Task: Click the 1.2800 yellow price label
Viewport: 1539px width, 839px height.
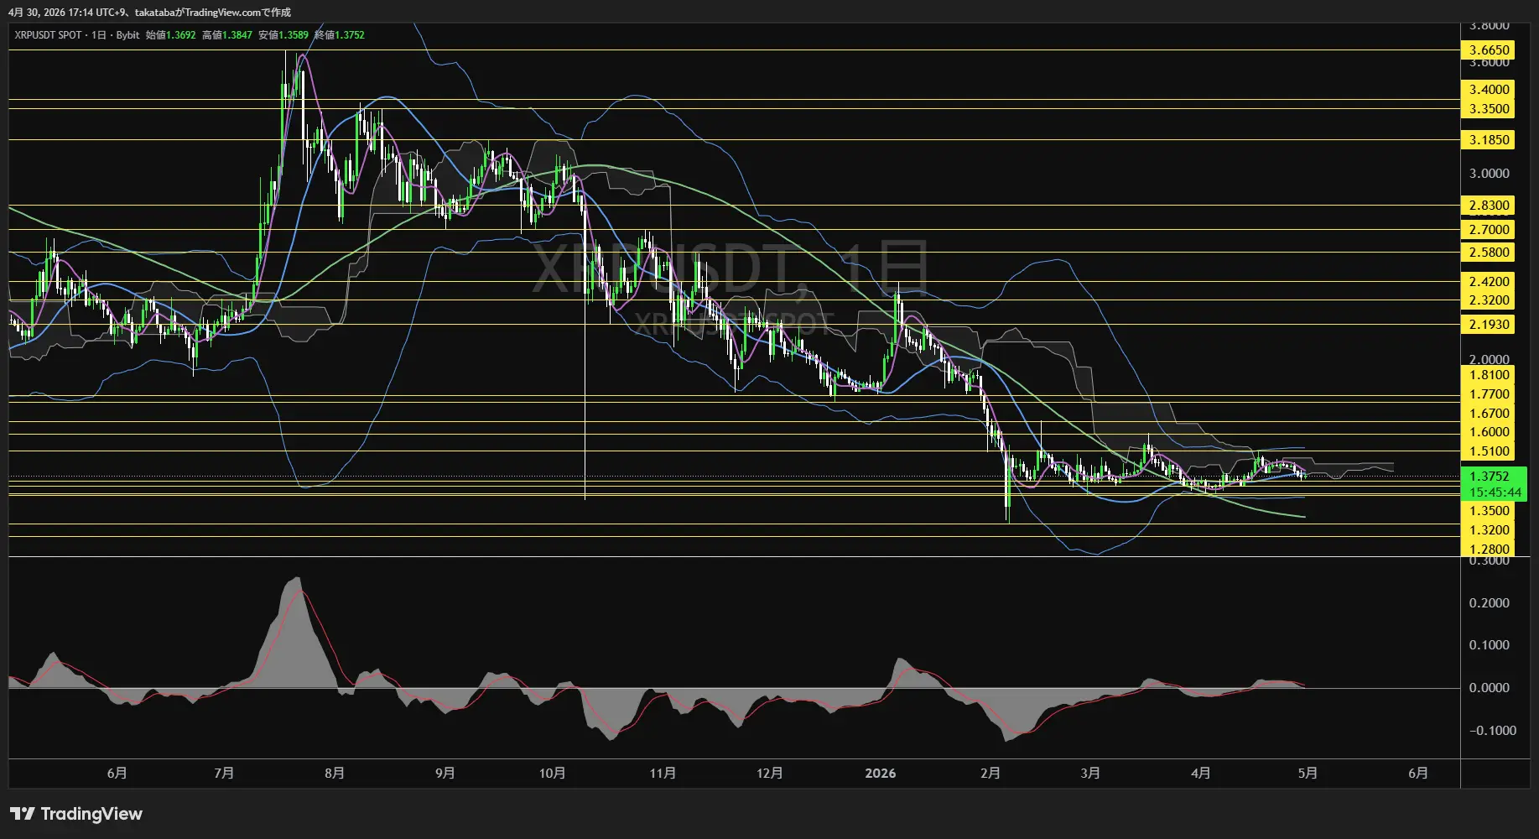Action: point(1489,550)
